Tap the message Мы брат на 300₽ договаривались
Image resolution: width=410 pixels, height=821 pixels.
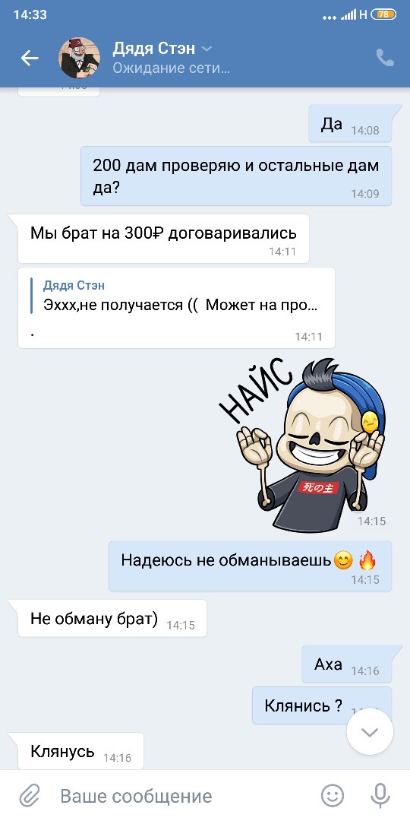(x=163, y=238)
